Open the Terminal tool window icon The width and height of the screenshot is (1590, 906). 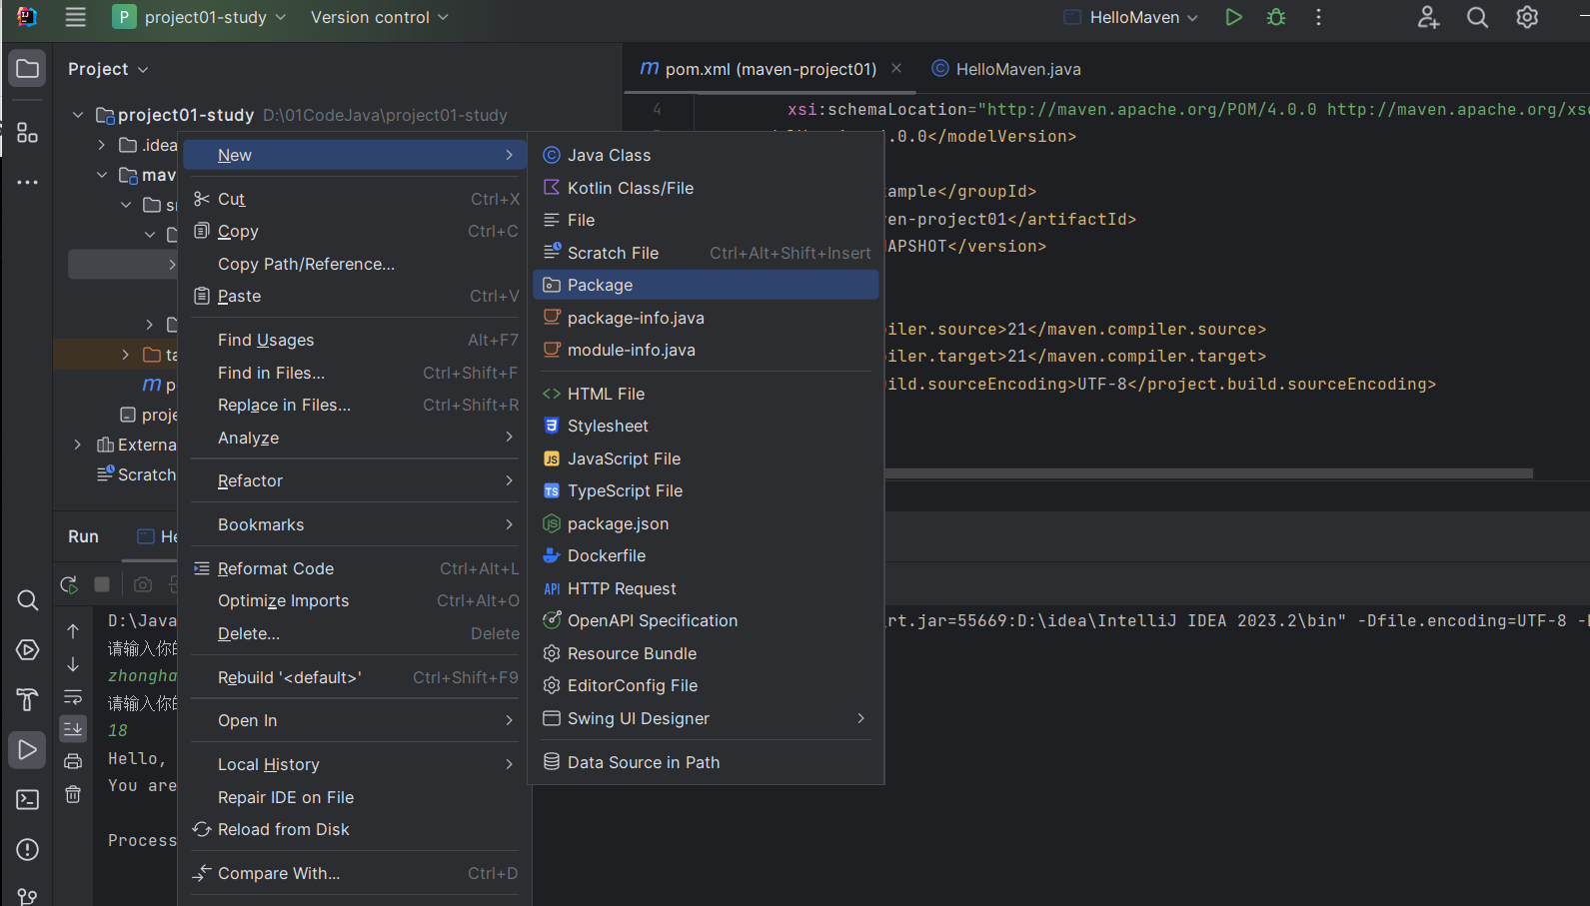[27, 800]
